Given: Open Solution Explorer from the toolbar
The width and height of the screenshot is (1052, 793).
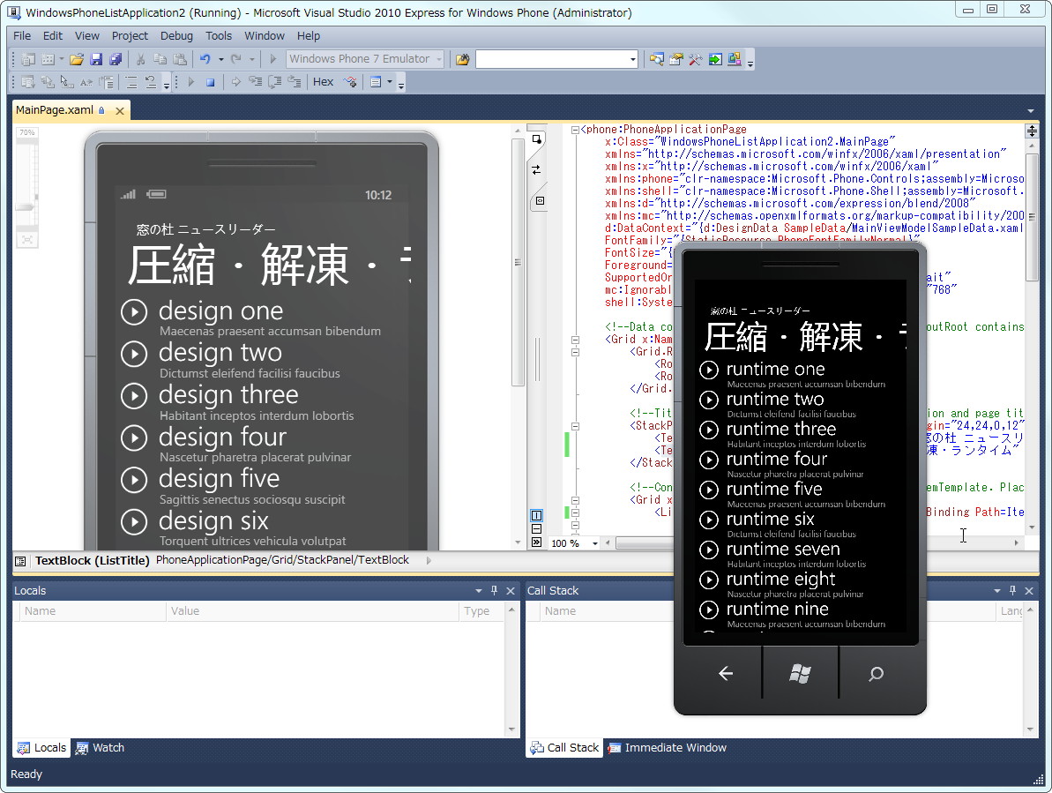Looking at the screenshot, I should pos(656,60).
